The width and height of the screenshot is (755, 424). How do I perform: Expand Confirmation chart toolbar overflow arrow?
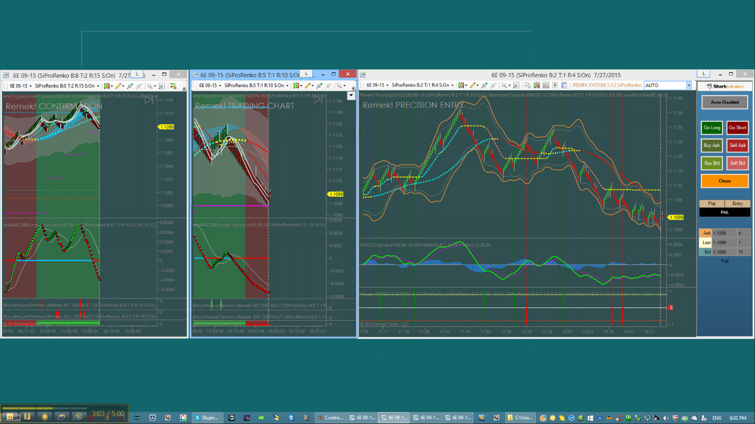pos(184,89)
